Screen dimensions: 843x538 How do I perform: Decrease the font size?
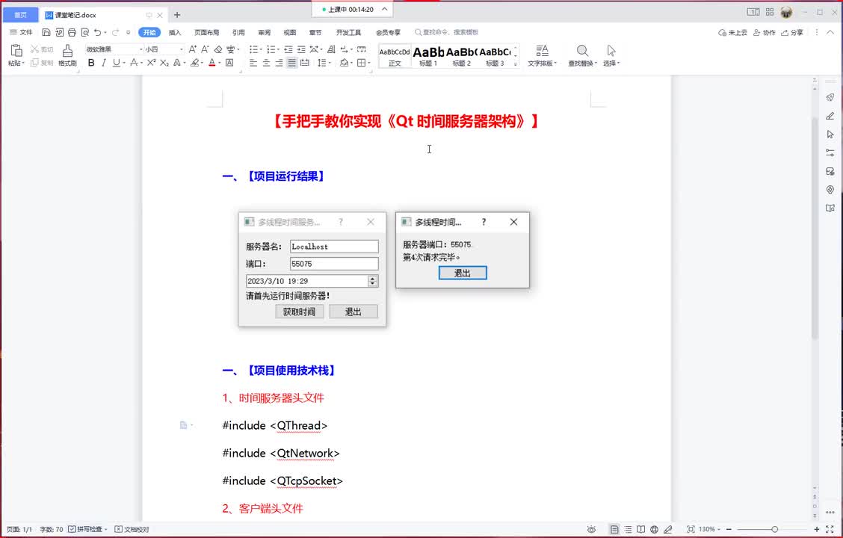tap(205, 49)
